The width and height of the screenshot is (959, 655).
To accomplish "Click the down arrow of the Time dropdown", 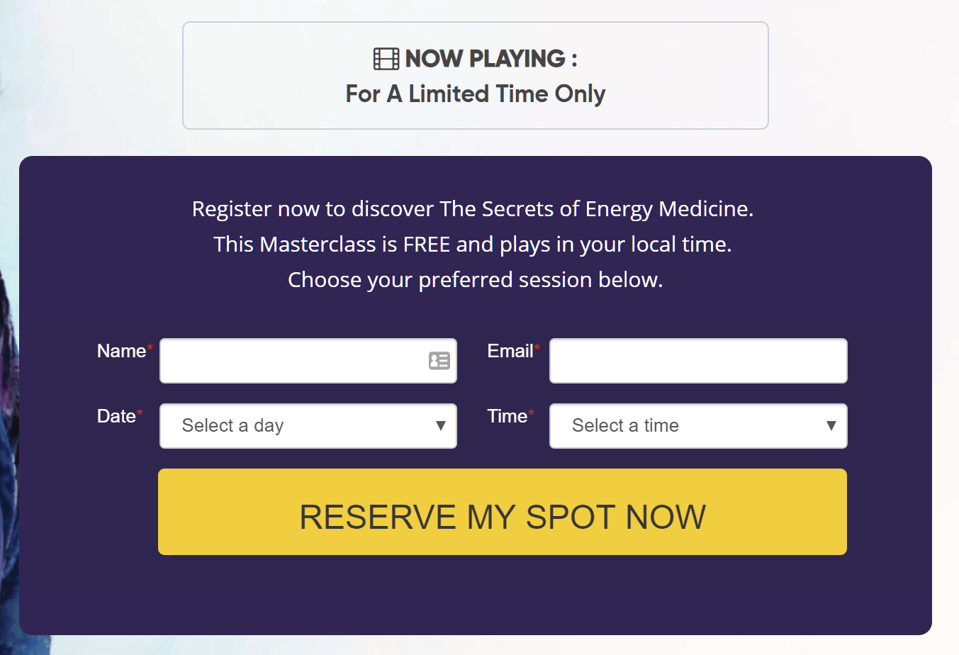I will 831,426.
